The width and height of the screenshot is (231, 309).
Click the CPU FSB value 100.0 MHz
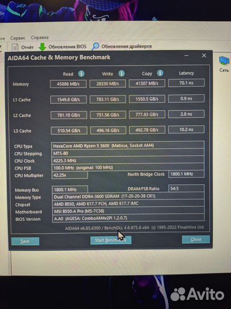[x=128, y=168]
